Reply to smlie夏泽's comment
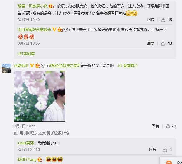The image size is (182, 164). click(153, 150)
